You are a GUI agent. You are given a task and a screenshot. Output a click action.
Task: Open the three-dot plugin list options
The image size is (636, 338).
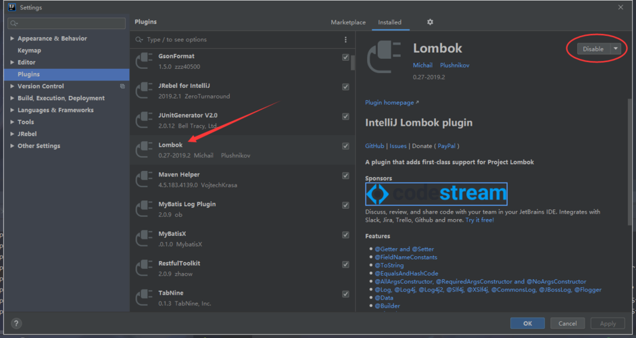(x=345, y=39)
